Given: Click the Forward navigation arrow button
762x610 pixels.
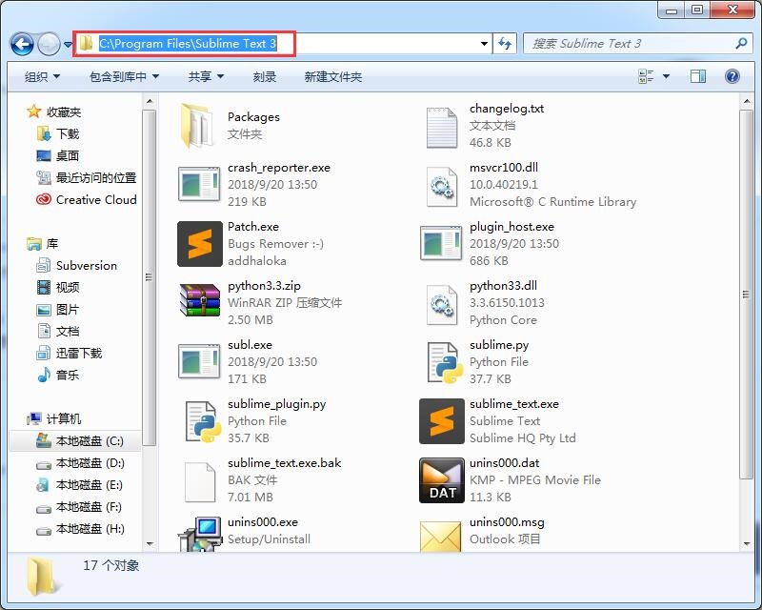Looking at the screenshot, I should [49, 44].
